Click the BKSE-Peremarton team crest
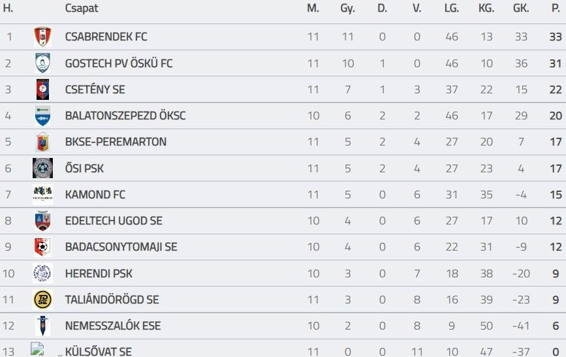This screenshot has width=566, height=357. pos(42,142)
